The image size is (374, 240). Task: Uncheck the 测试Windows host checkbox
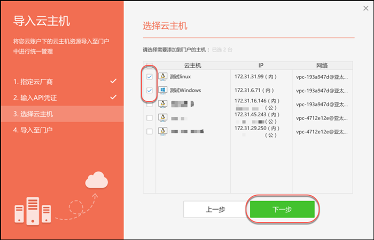150,91
